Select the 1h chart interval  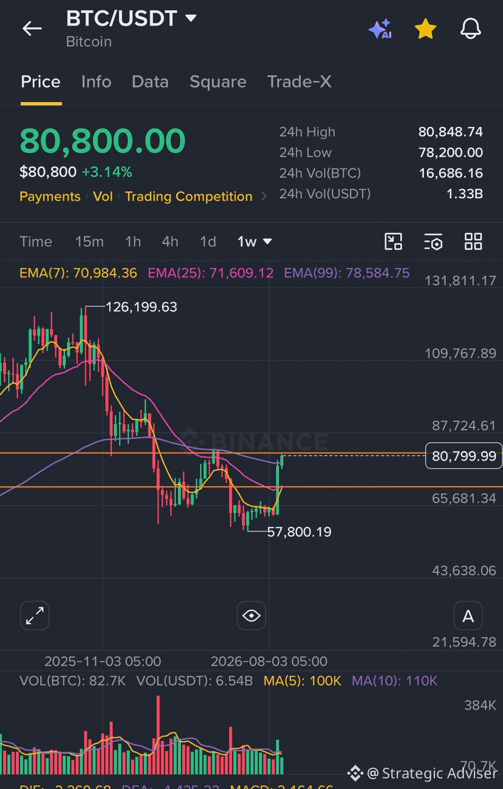coord(133,241)
